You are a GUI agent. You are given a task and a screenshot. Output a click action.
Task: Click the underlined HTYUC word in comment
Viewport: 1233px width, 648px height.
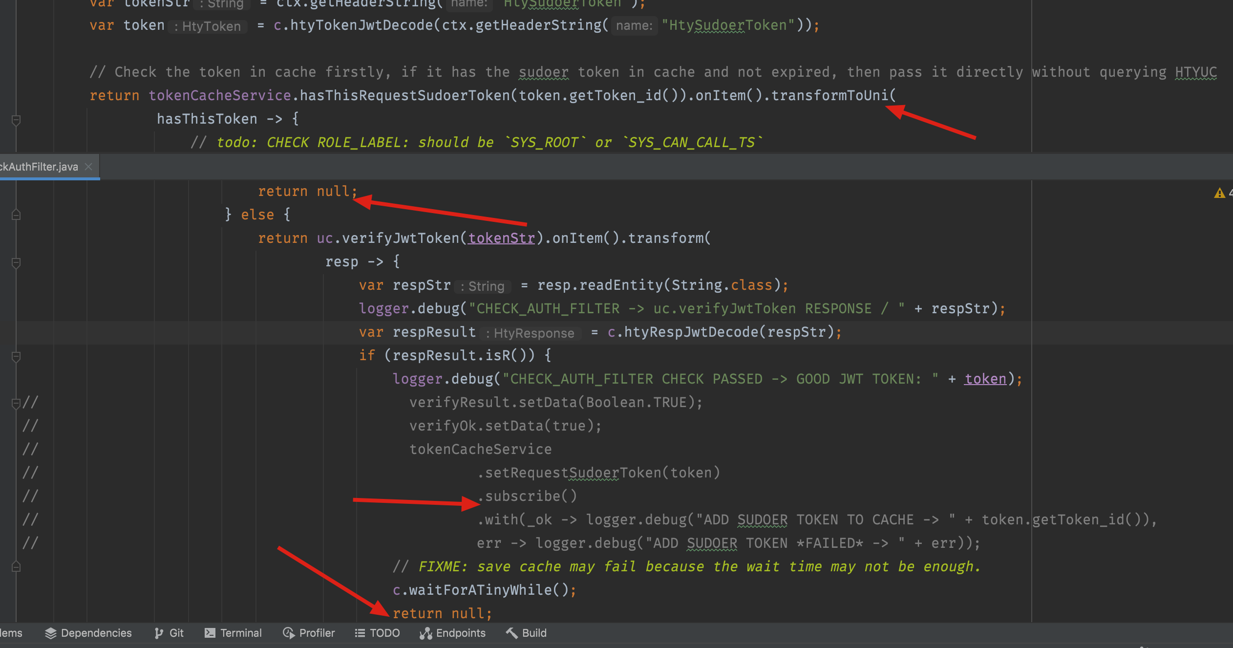click(x=1196, y=72)
